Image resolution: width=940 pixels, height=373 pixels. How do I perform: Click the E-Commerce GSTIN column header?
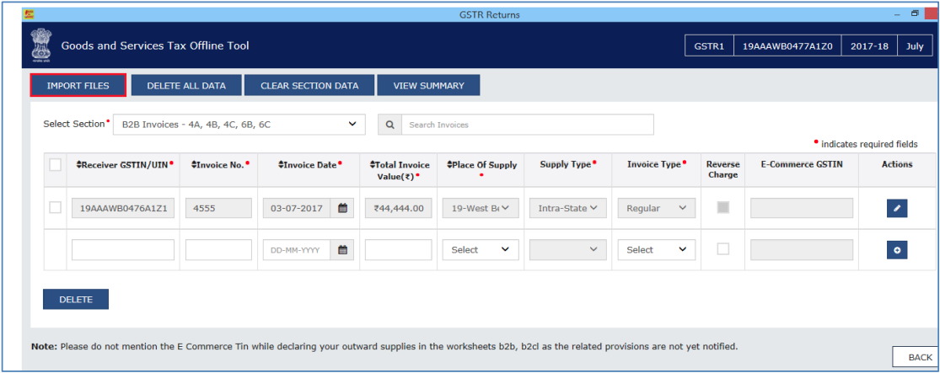(x=802, y=165)
